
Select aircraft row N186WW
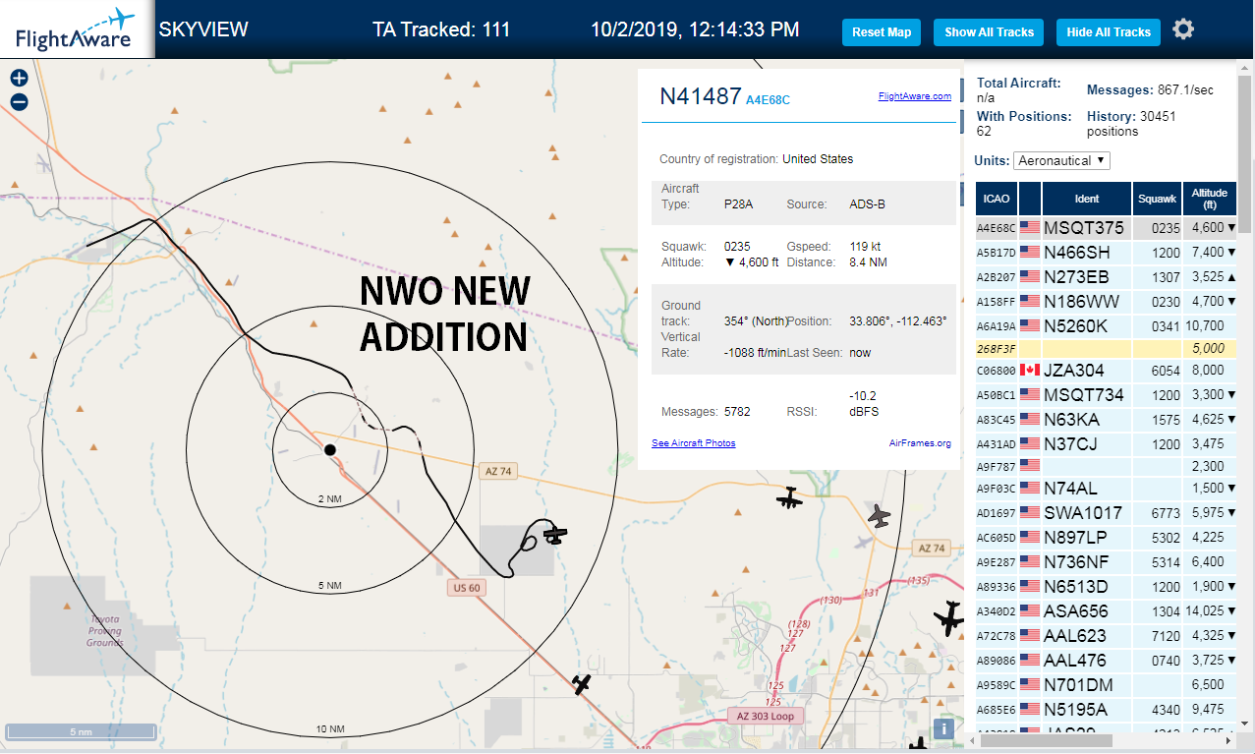tap(1107, 301)
